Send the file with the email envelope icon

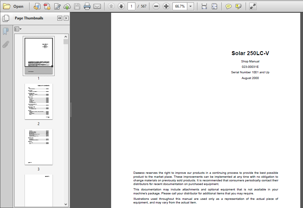click(97, 6)
